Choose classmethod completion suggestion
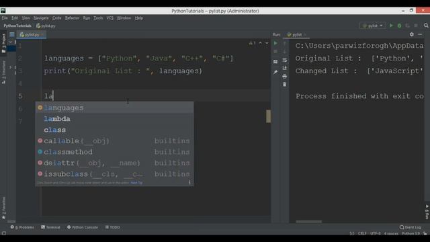430x242 pixels. coord(114,152)
